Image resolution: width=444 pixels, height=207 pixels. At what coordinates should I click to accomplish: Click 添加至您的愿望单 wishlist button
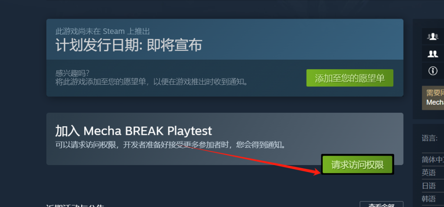pos(350,78)
